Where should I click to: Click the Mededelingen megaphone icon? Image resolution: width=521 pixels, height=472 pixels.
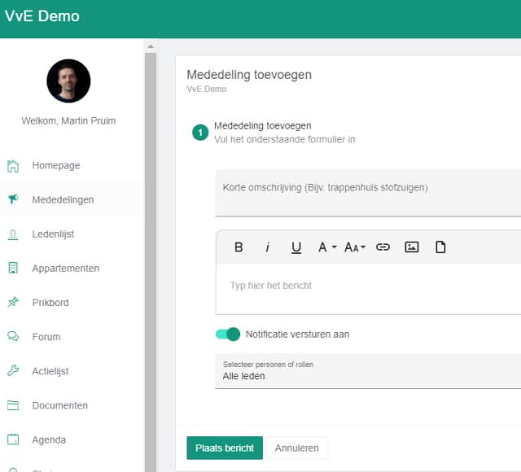13,199
